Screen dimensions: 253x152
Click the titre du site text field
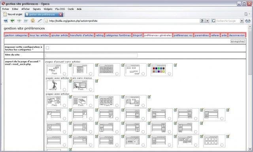[x=91, y=55]
